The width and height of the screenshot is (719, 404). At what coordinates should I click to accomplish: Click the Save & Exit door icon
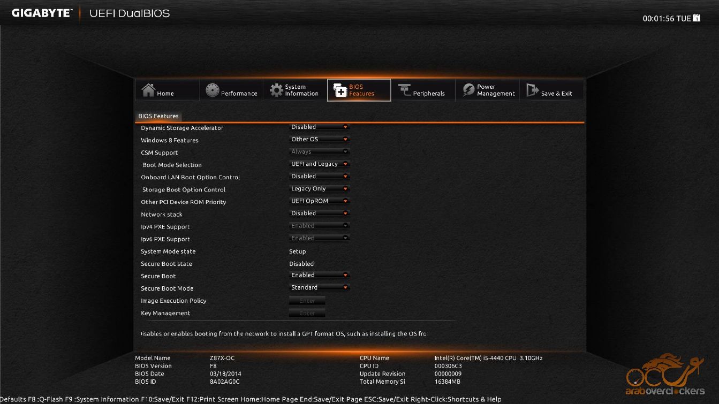click(532, 90)
